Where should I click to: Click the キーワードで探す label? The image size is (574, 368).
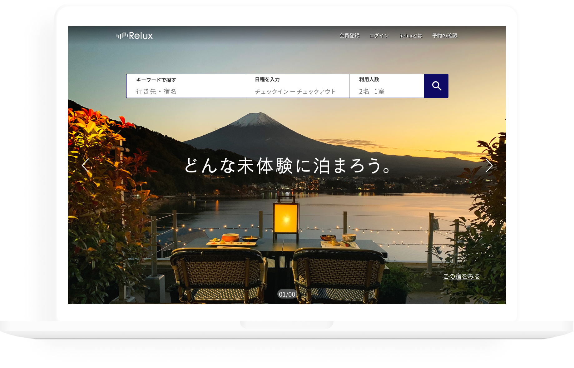click(x=156, y=80)
